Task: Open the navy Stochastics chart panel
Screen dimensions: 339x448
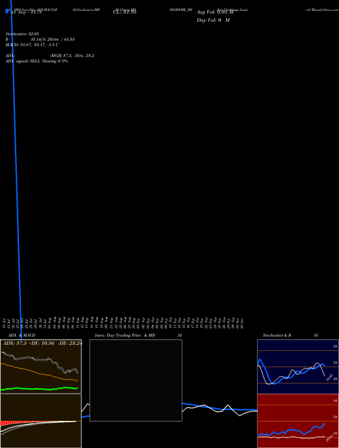Action: point(298,367)
